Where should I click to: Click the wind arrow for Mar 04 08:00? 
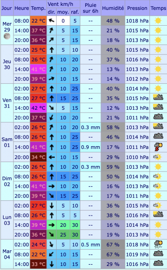[52, 254]
